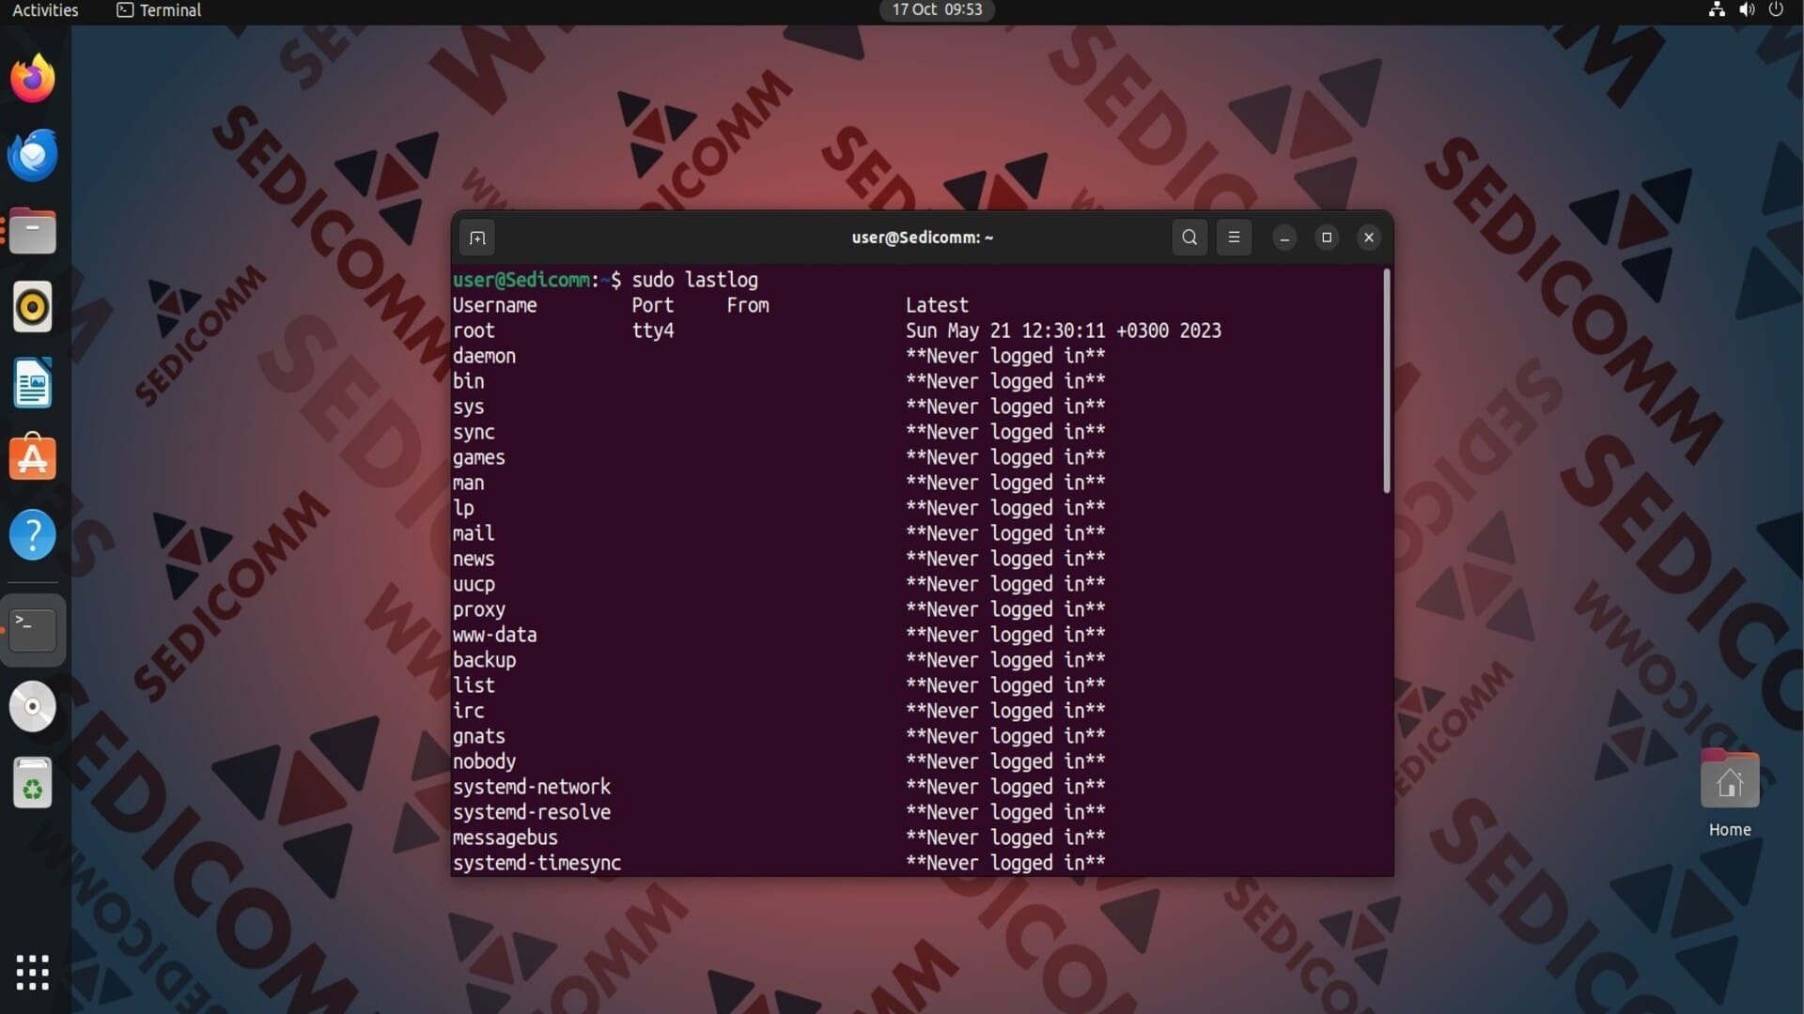Viewport: 1804px width, 1014px height.
Task: Open the terminal hamburger menu
Action: 1234,238
